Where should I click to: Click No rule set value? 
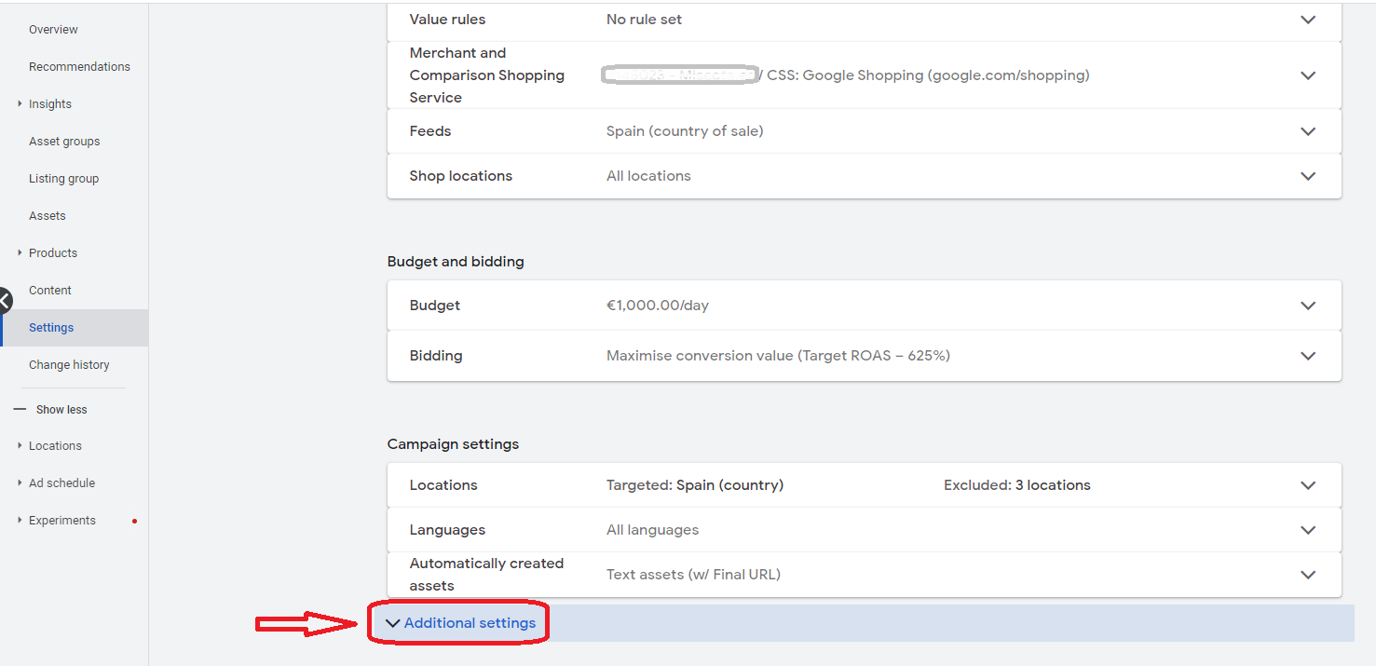tap(644, 20)
